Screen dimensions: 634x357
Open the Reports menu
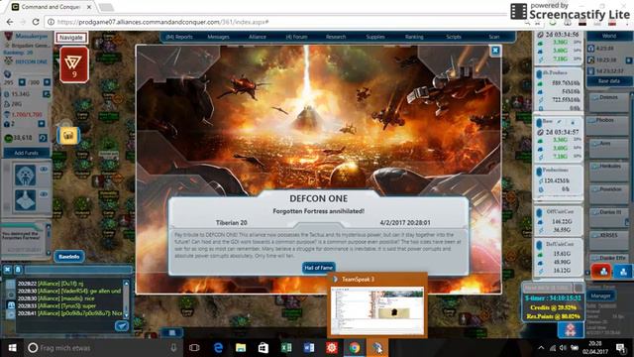click(179, 37)
